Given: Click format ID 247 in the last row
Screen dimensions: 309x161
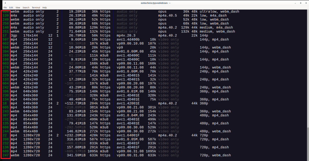Looking at the screenshot, I should point(5,155).
